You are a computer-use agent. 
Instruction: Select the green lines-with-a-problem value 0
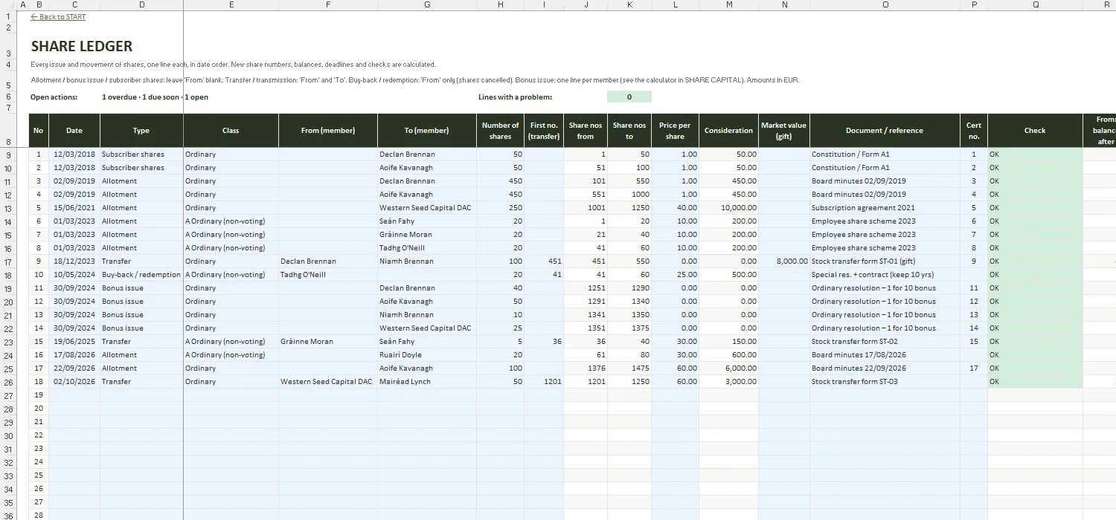(x=629, y=97)
